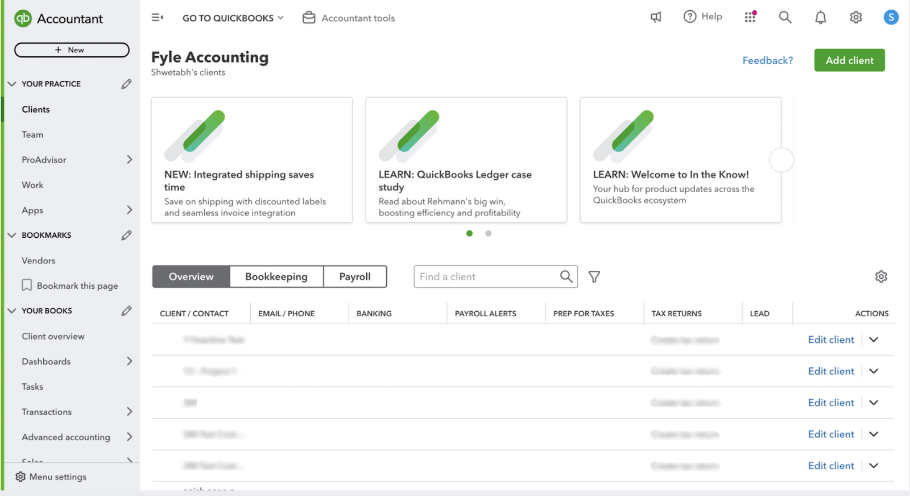Click the global search magnifier icon

tap(785, 17)
